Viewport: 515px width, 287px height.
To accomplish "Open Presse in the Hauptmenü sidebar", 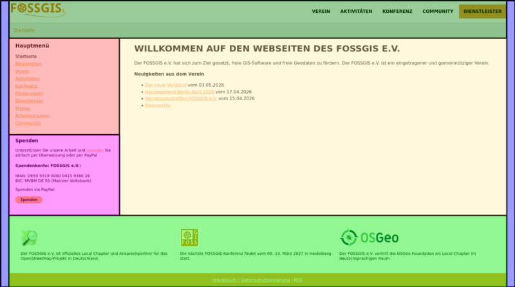I will [23, 108].
